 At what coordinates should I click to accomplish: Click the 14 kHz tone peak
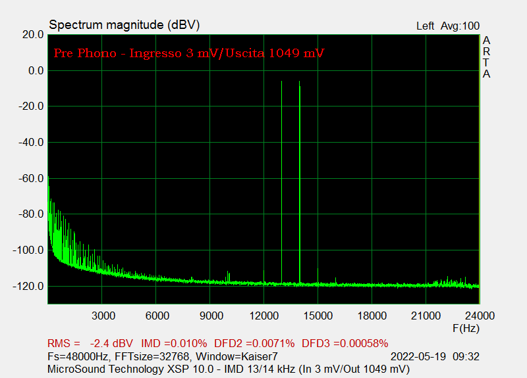pos(300,181)
